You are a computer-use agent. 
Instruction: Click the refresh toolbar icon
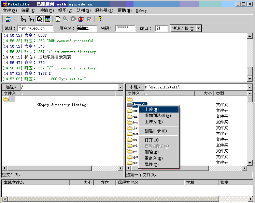58,19
